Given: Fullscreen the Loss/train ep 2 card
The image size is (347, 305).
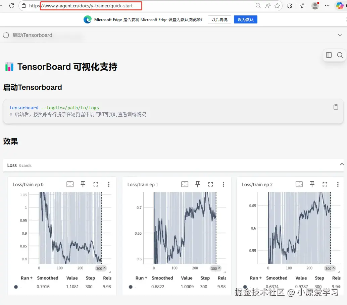Looking at the screenshot, I should click(x=325, y=184).
